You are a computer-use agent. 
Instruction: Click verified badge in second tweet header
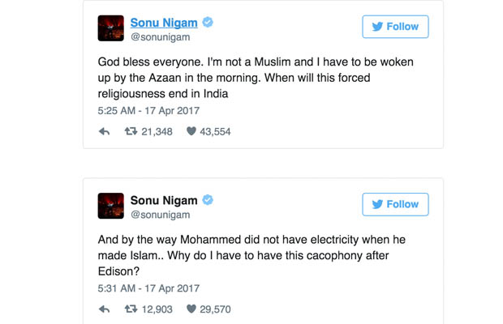click(x=208, y=200)
